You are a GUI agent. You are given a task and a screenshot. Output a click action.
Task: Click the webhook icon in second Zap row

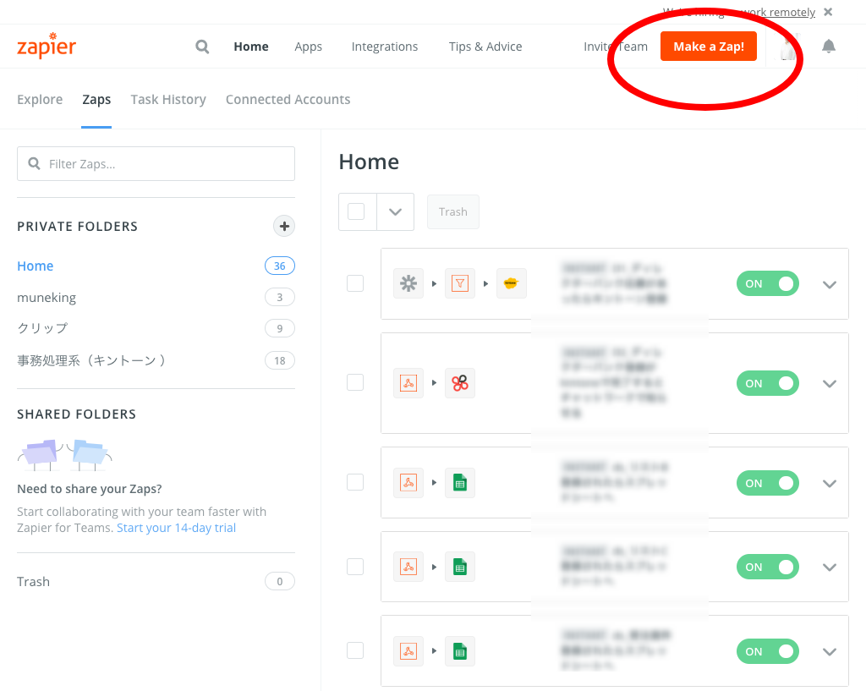pos(408,383)
